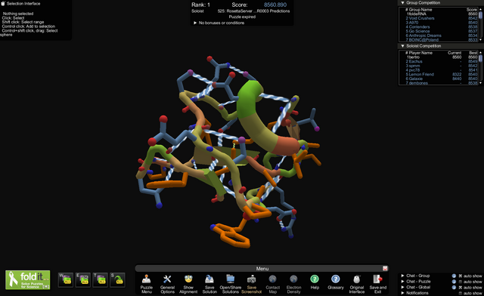
Task: Click the E quick-save slot icon
Action: (83, 279)
